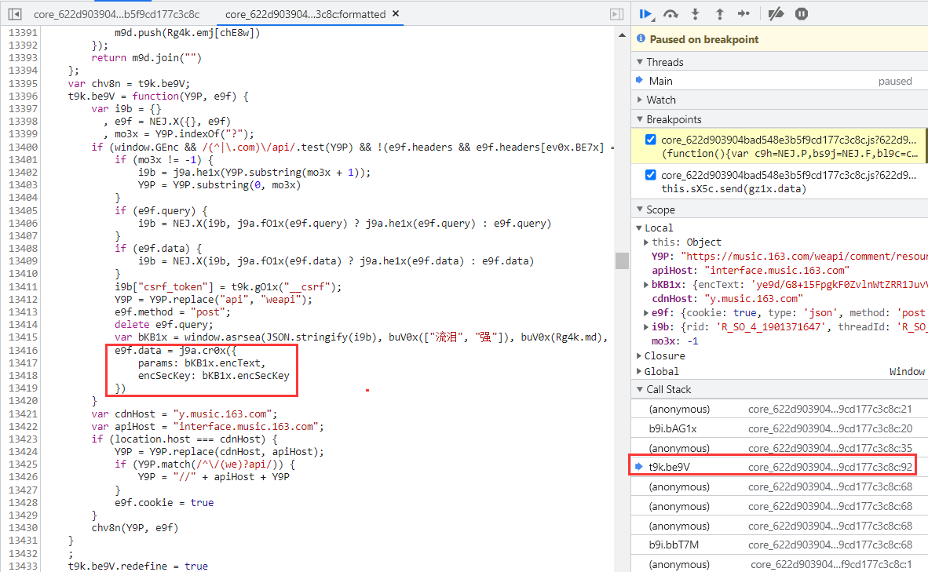
Task: Disable the this.sX5c.send breakpoint
Action: [650, 175]
